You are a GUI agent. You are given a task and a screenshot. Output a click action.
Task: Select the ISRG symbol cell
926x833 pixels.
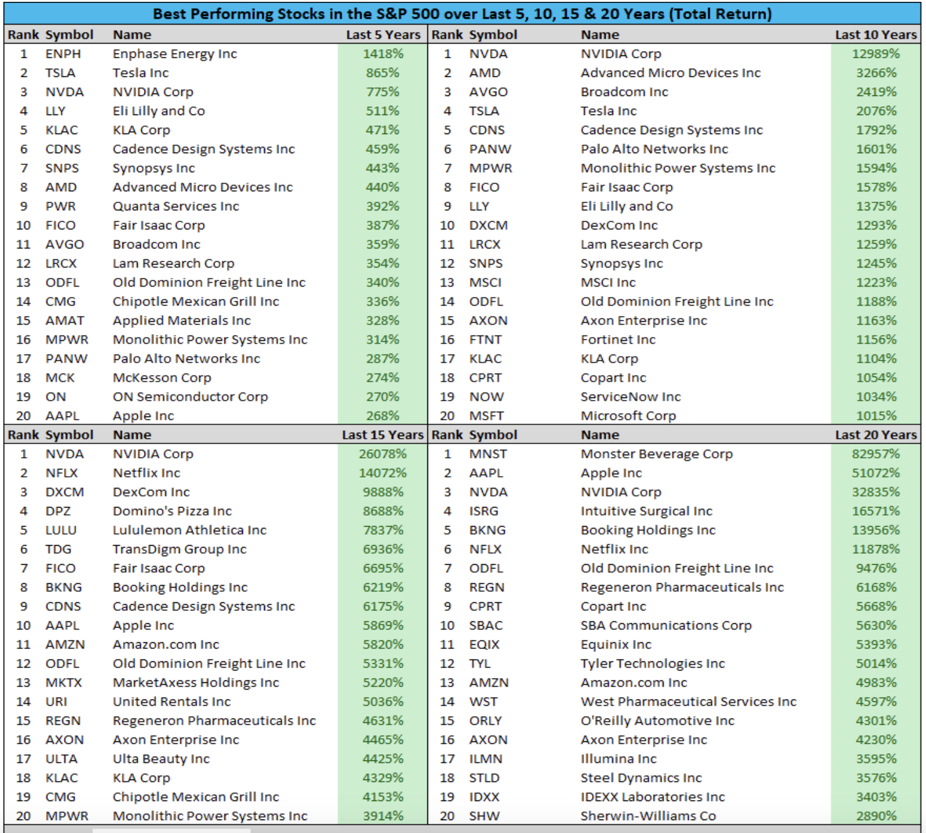(x=484, y=511)
